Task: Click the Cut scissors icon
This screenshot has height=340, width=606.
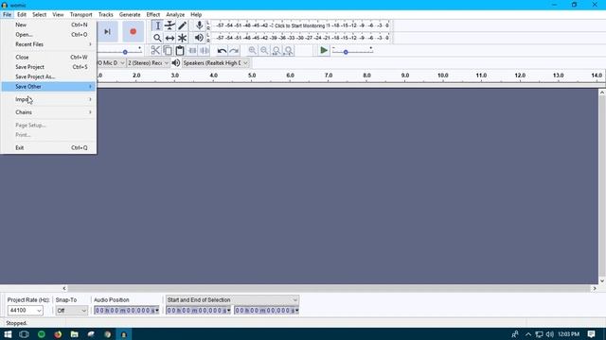Action: (155, 50)
